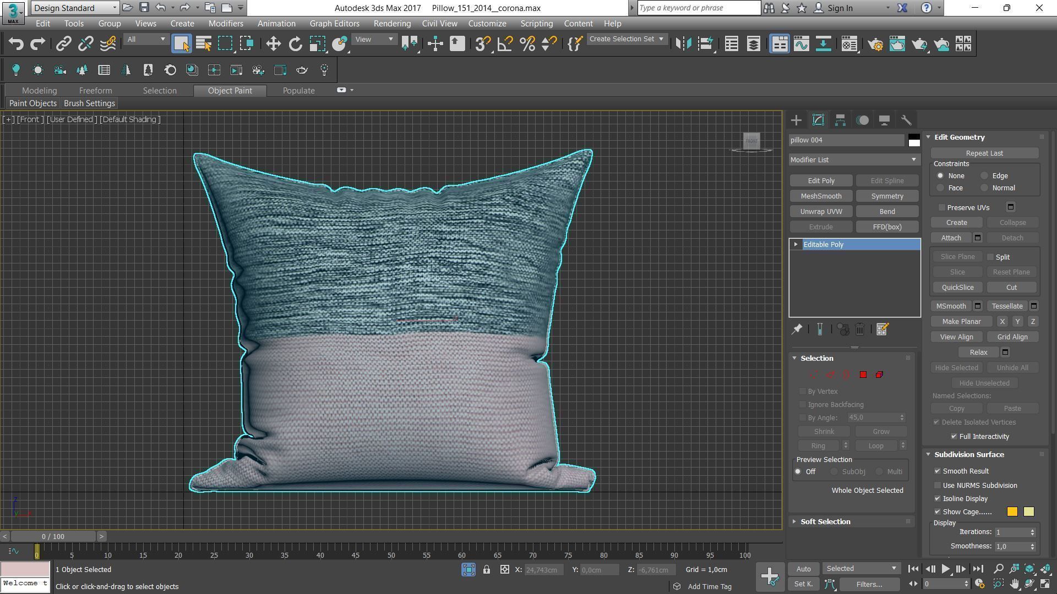Pin the modifier stack

click(797, 329)
